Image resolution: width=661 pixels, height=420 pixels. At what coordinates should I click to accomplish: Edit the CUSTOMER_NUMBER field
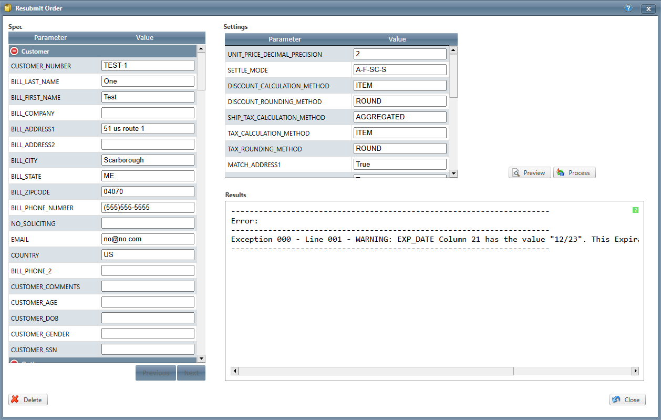pyautogui.click(x=148, y=65)
